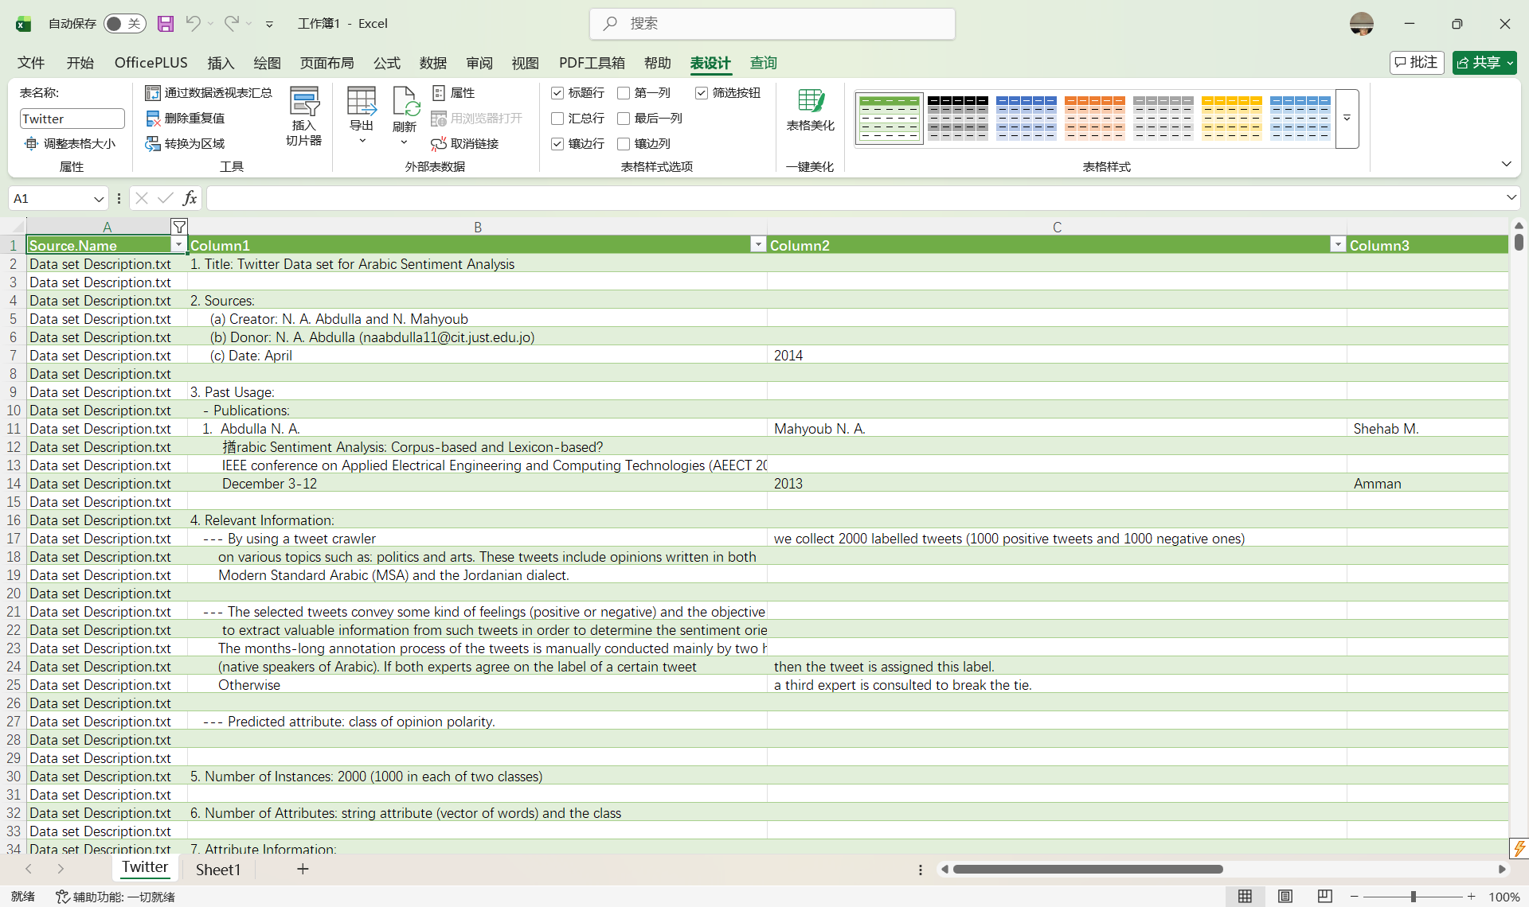Disable the Filter Button checkbox

[702, 93]
